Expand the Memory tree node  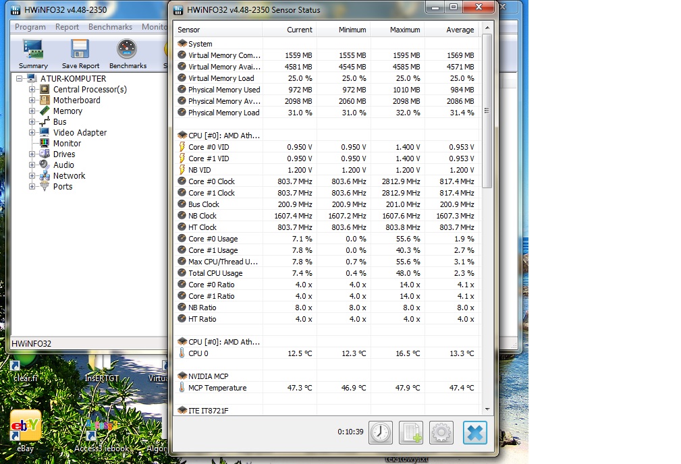pos(32,111)
